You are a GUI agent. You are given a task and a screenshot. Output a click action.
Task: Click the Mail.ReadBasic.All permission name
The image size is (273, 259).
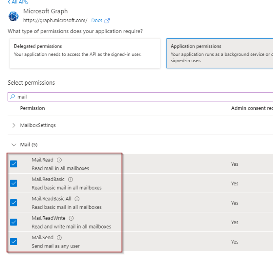pyautogui.click(x=52, y=199)
